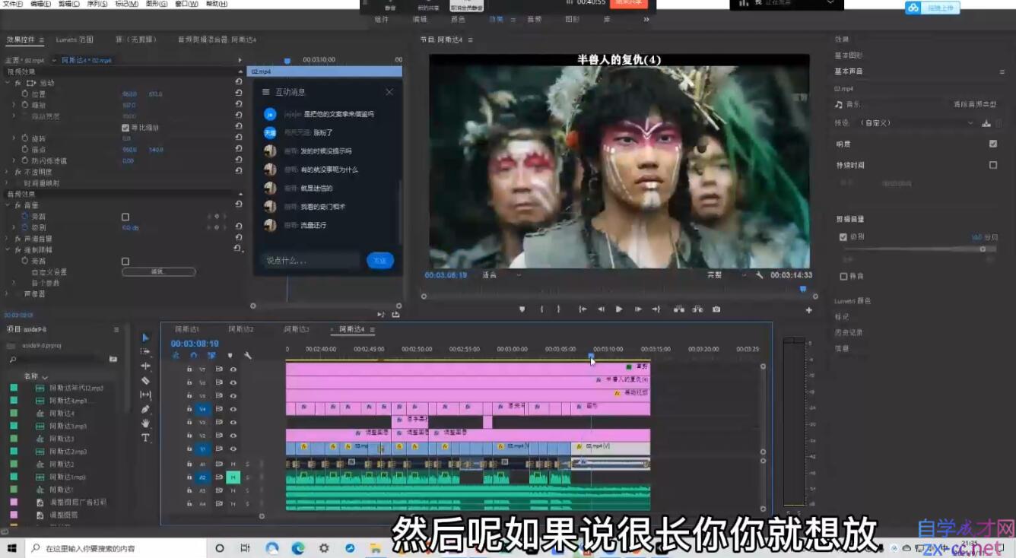Toggle the lower audio effect bypass checkbox
This screenshot has width=1016, height=558.
(125, 261)
